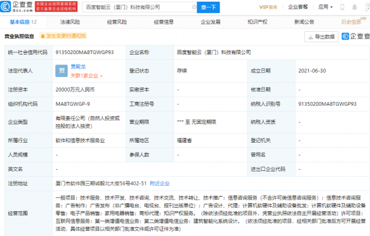The height and width of the screenshot is (236, 370).
Task: Click 发生变更时通知我 alert button
Action: [x=63, y=36]
